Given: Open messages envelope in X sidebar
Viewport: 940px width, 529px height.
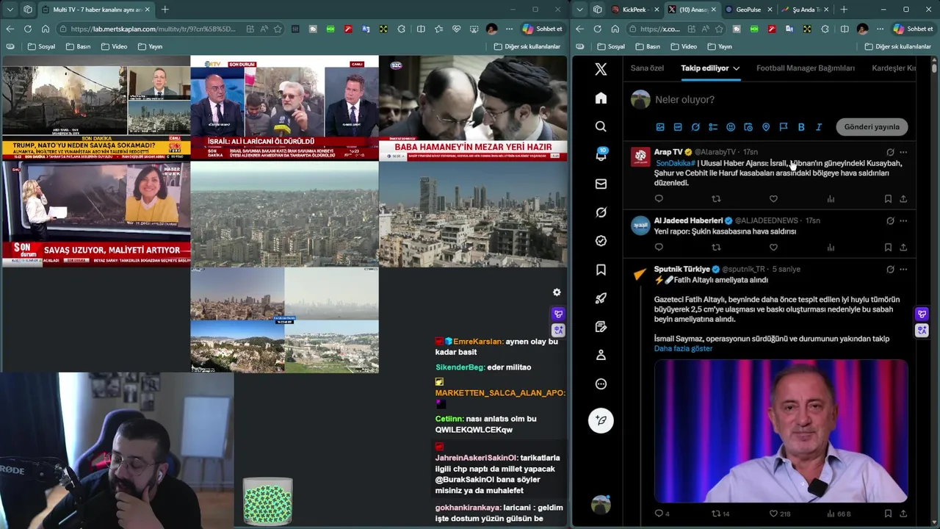Looking at the screenshot, I should coord(601,184).
